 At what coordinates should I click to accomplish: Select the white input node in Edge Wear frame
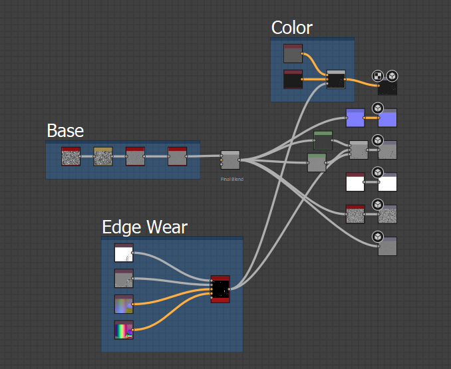[124, 253]
